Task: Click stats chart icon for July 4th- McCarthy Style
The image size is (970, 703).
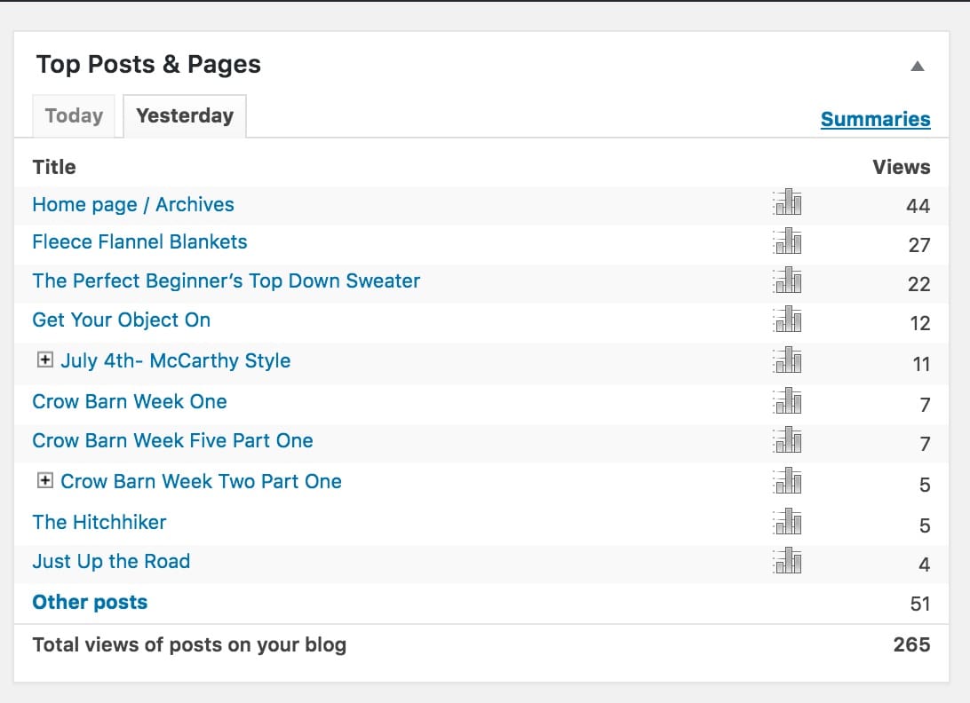Action: tap(787, 360)
